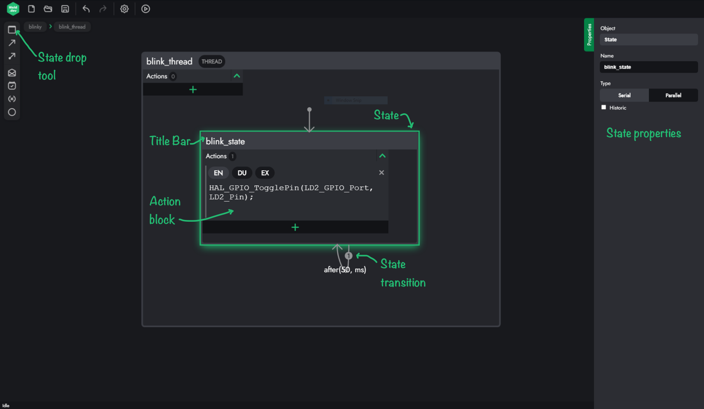Click the Name field containing blink_state

pyautogui.click(x=648, y=67)
